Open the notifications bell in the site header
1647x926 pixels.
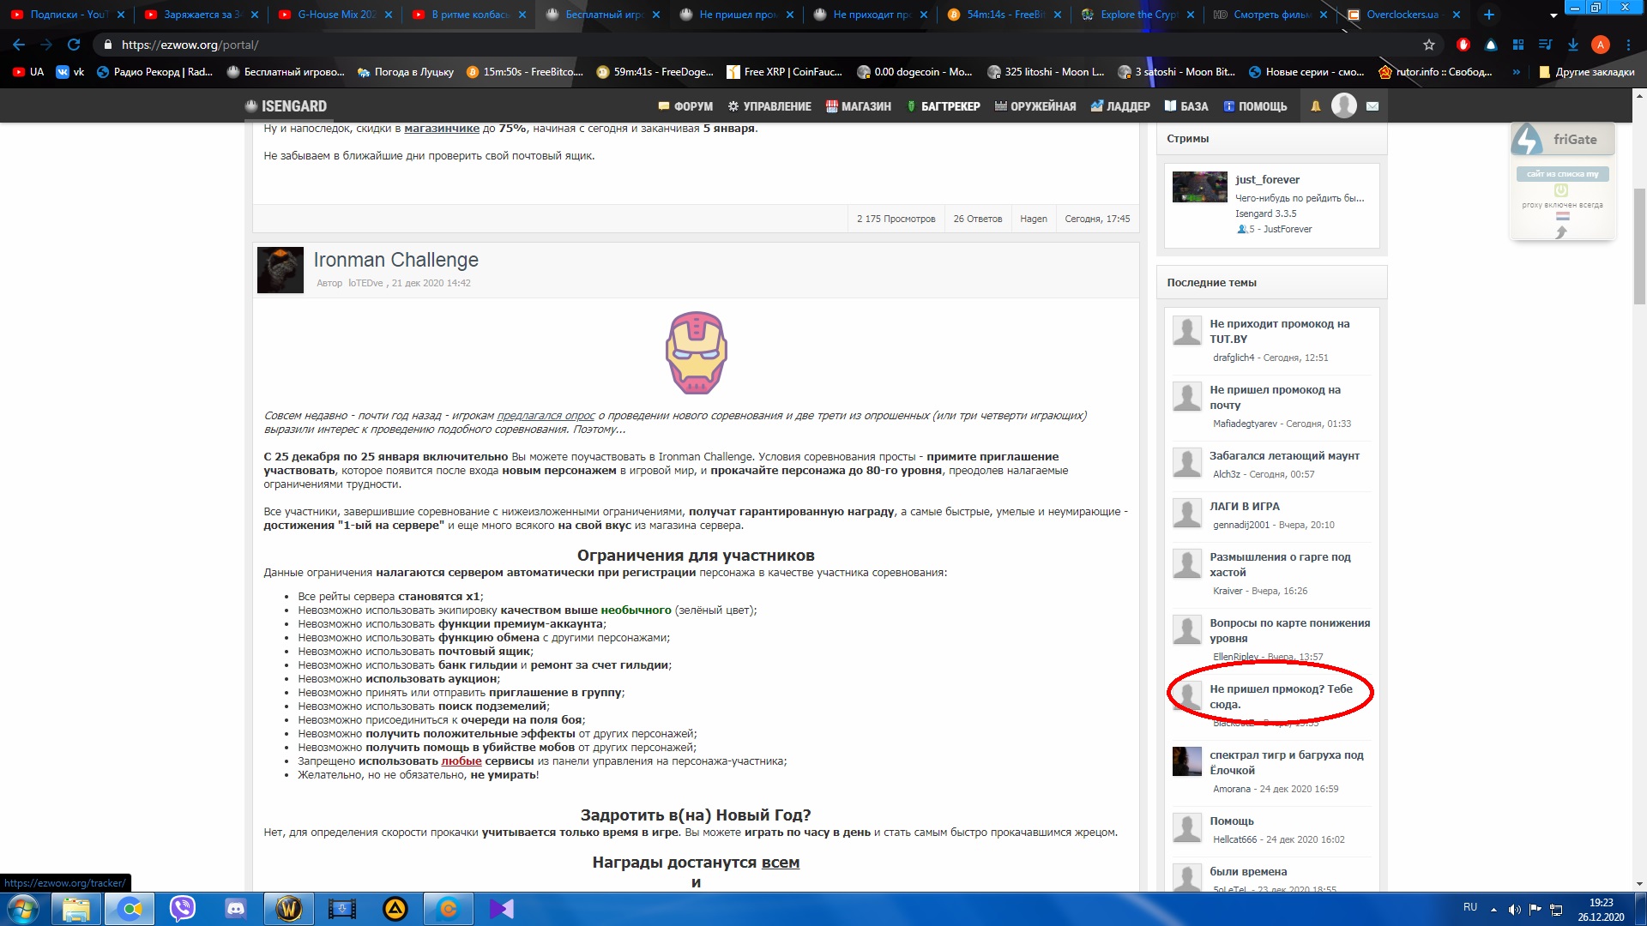(1315, 106)
